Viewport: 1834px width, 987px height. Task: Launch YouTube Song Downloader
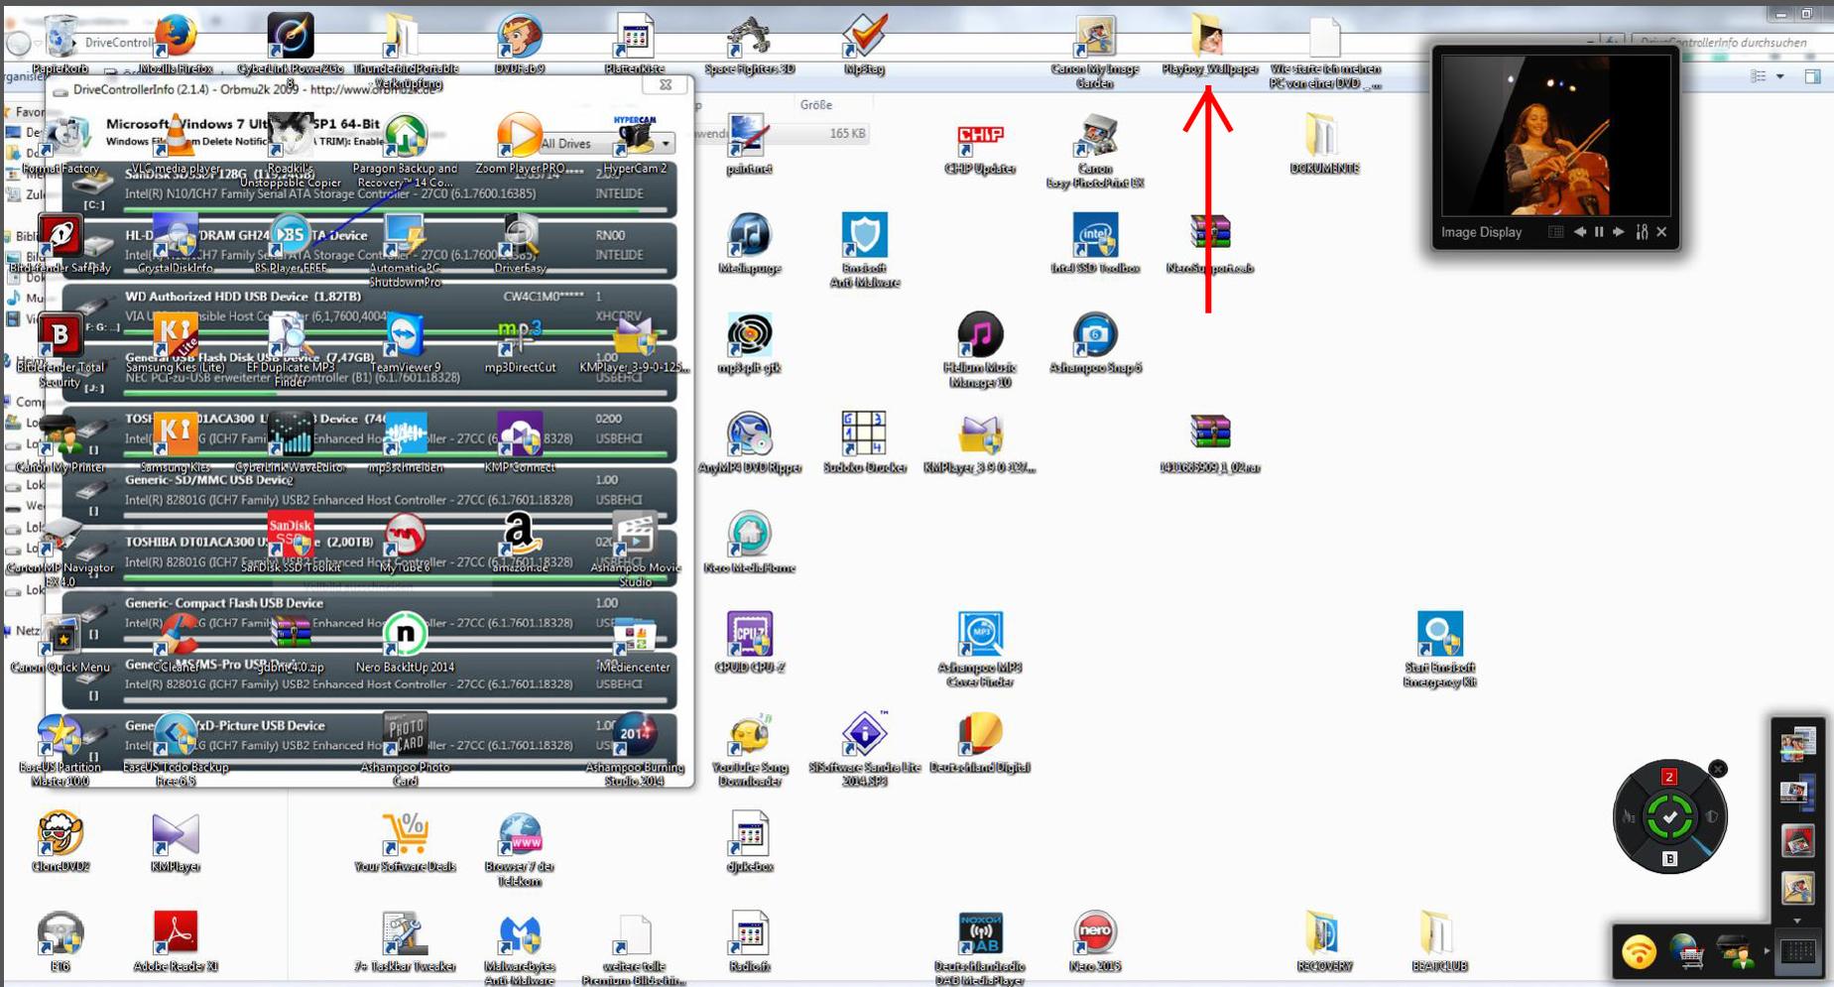pyautogui.click(x=750, y=749)
